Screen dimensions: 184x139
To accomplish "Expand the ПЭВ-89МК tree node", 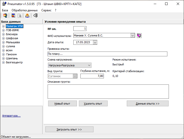I will pos(4,30).
